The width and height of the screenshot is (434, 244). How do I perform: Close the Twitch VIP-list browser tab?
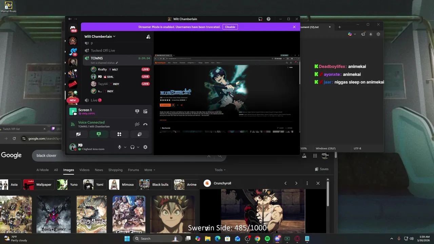(44, 129)
